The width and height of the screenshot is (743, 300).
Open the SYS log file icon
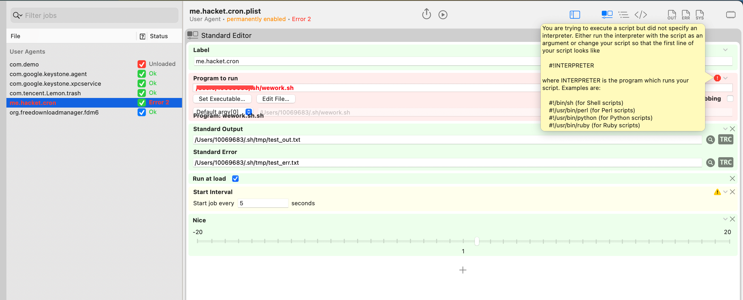(x=699, y=15)
